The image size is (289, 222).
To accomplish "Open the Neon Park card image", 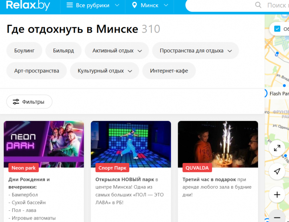I will (44, 144).
